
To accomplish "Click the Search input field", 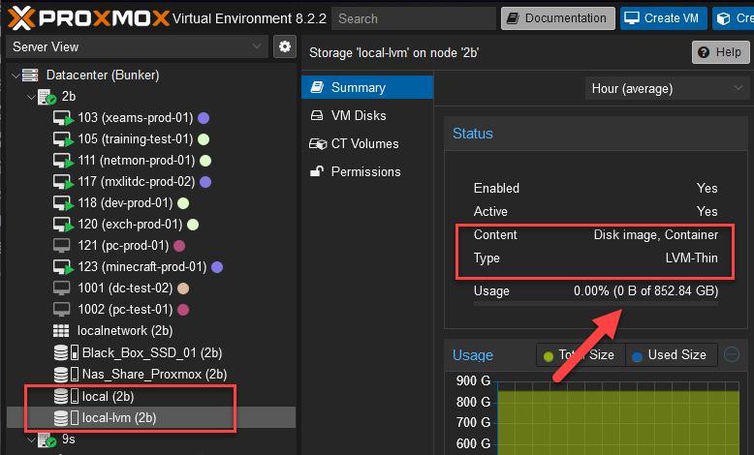I will tap(412, 18).
